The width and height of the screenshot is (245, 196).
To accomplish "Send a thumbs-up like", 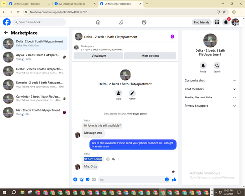I will click(x=174, y=180).
